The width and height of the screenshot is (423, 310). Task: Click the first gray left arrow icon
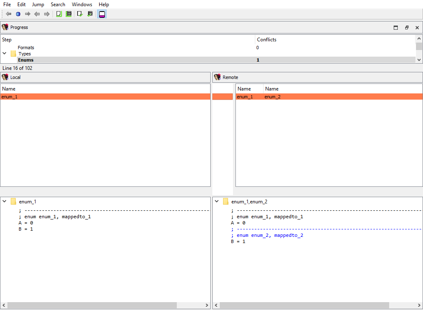click(8, 14)
